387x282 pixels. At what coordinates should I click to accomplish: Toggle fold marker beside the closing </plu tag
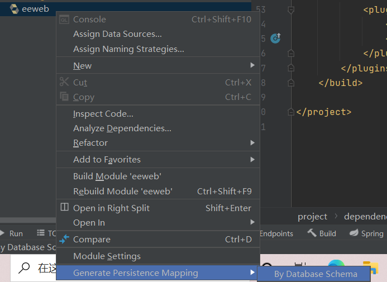point(291,53)
